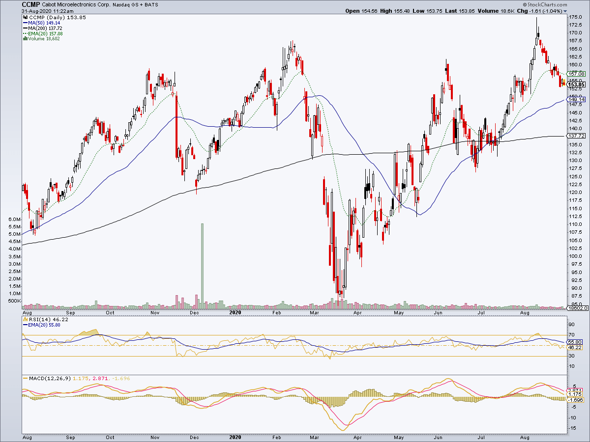
Task: Click the -1.696 tag on the MACD right axis
Action: click(x=575, y=400)
